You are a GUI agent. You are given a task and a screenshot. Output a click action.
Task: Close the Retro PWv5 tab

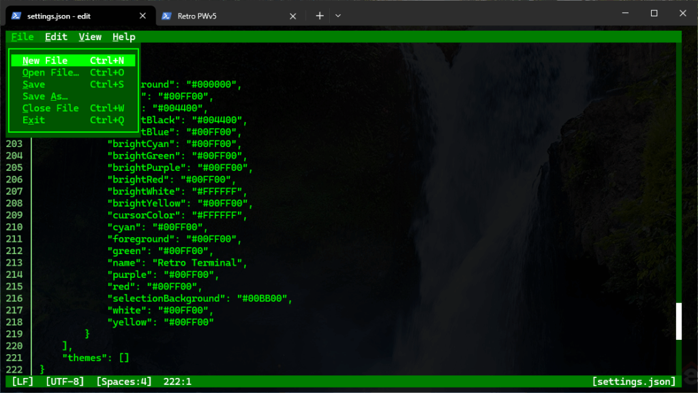(293, 16)
